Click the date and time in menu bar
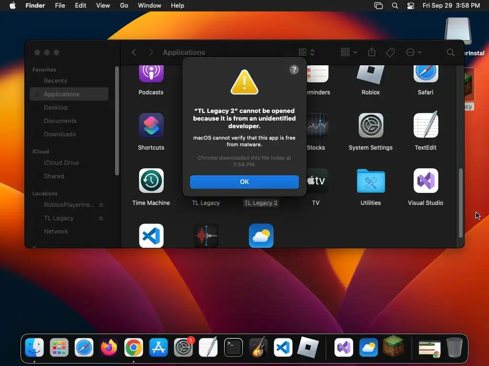Viewport: 489px width, 366px height. coord(451,6)
